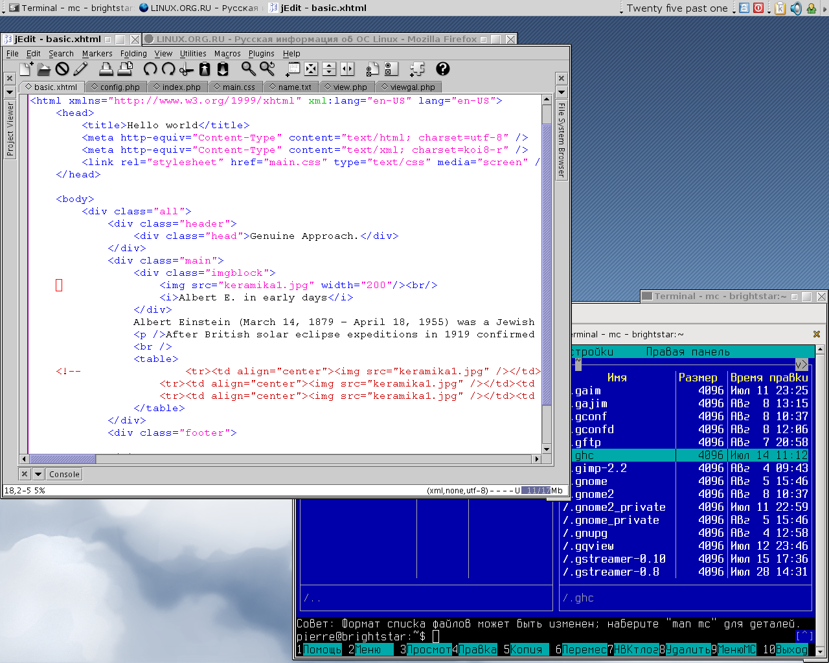This screenshot has height=663, width=829.
Task: Open jEdit help question-mark icon
Action: [x=442, y=69]
